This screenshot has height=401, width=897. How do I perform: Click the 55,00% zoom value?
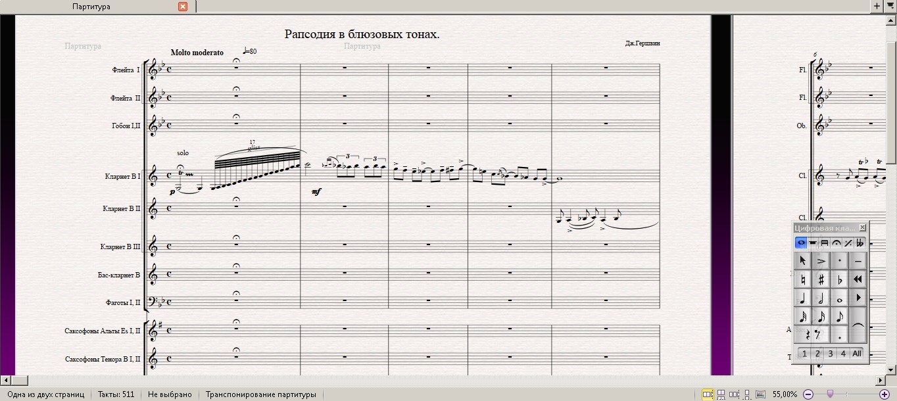click(x=785, y=394)
